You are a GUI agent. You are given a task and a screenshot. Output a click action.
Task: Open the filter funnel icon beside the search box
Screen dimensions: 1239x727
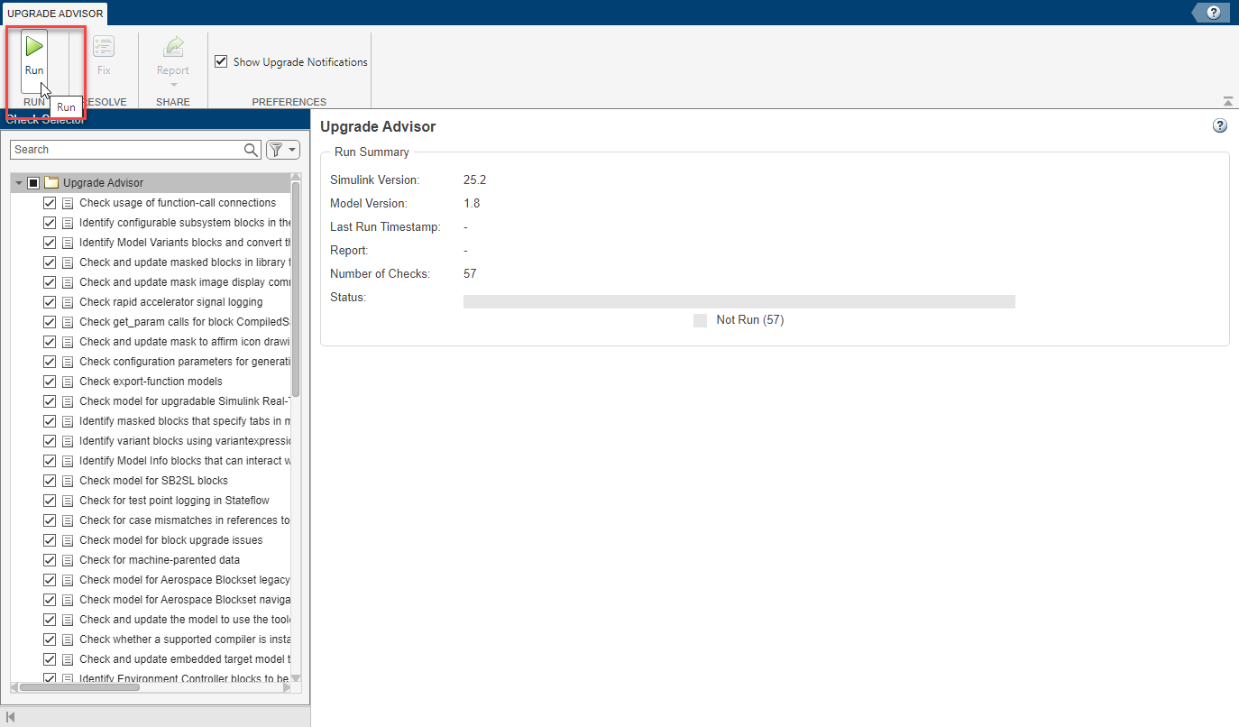pos(275,149)
